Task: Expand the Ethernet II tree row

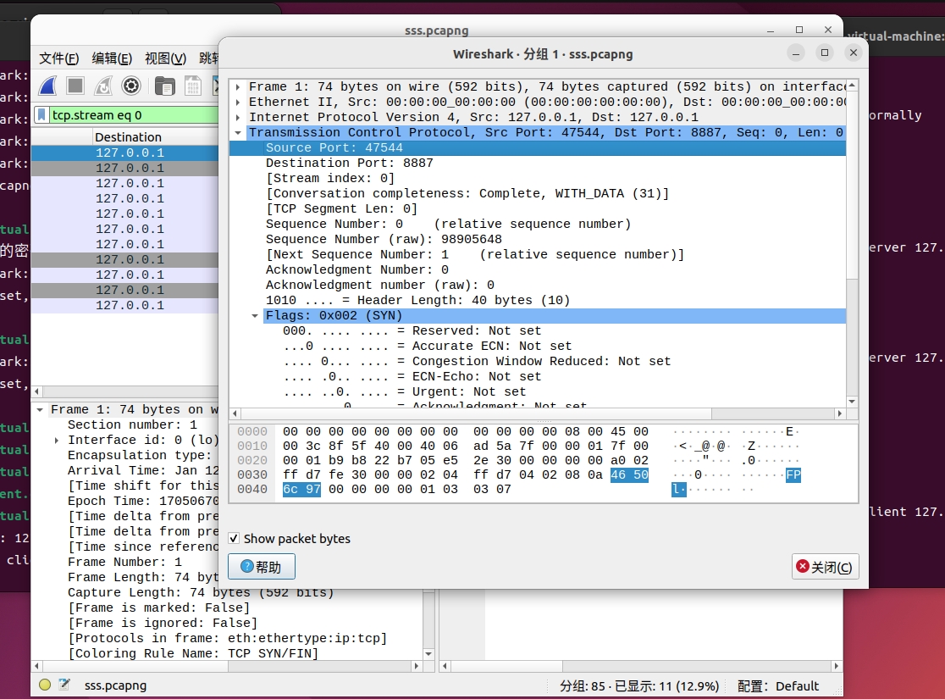Action: tap(238, 102)
